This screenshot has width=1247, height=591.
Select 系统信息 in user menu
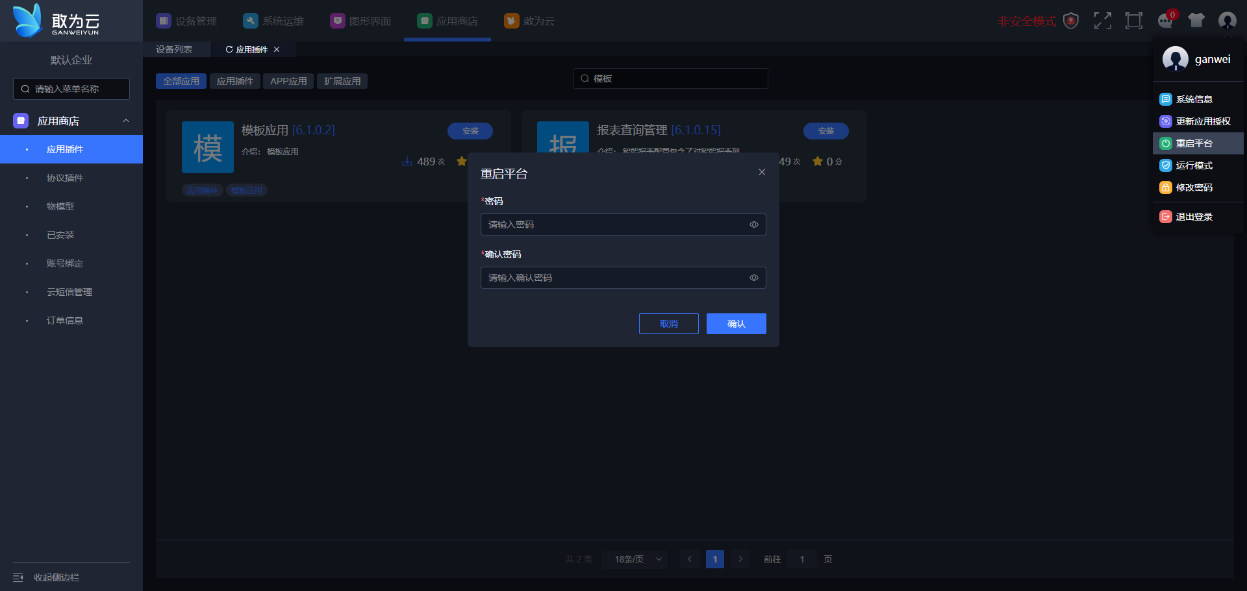[x=1198, y=99]
